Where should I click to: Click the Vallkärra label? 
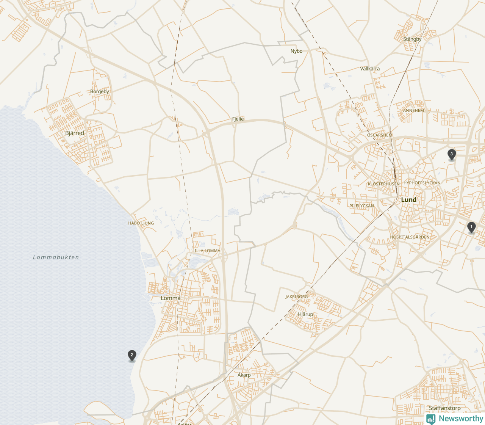[370, 69]
